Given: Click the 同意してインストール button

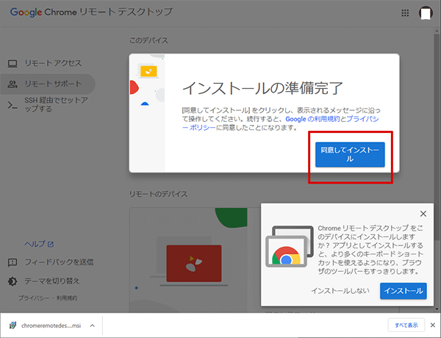Looking at the screenshot, I should coord(350,154).
